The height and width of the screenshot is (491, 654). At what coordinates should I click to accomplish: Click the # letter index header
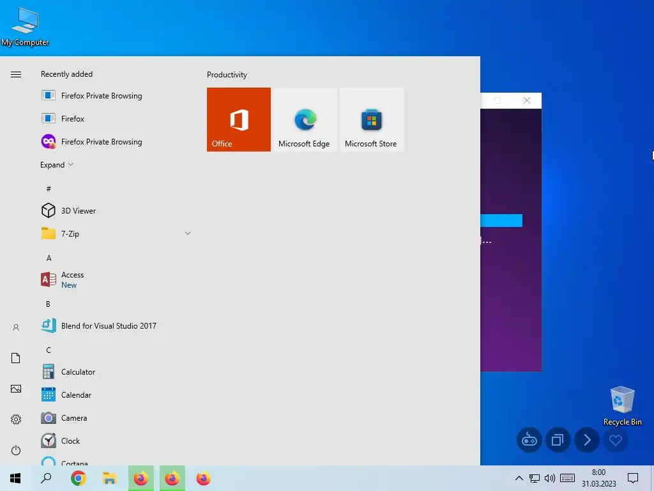click(49, 189)
